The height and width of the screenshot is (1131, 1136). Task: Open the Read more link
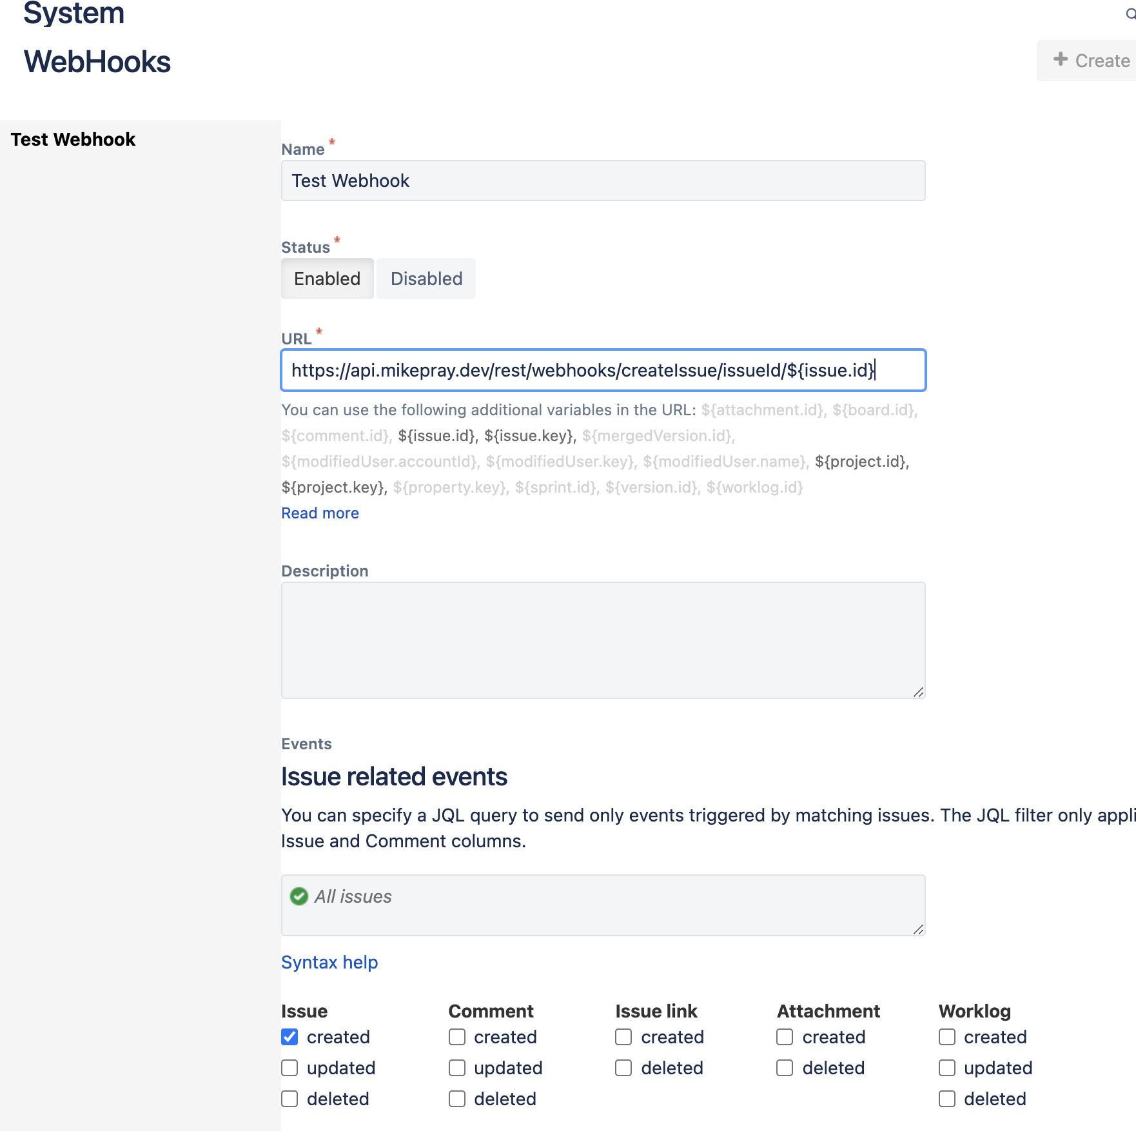tap(320, 513)
